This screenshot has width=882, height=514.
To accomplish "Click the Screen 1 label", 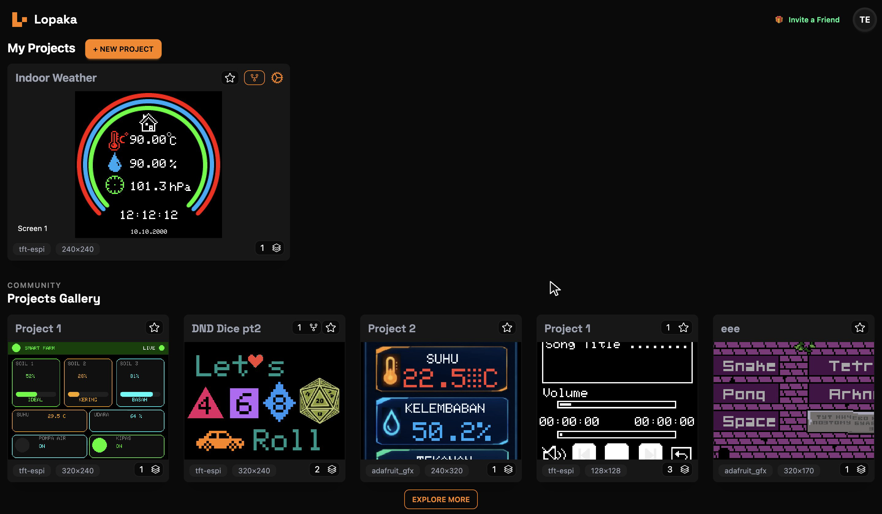I will 32,228.
